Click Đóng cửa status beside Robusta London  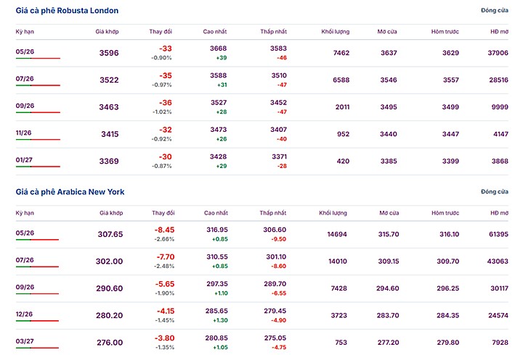494,11
